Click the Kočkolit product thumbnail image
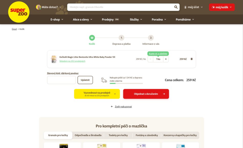This screenshot has height=148, width=243. [54, 59]
